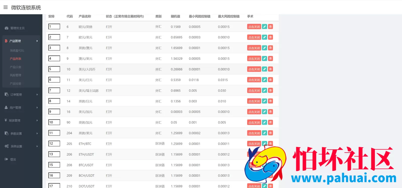Viewport: 402px width, 188px height.
Task: Open pencil icon on 英镑/日元 row
Action: [x=265, y=101]
